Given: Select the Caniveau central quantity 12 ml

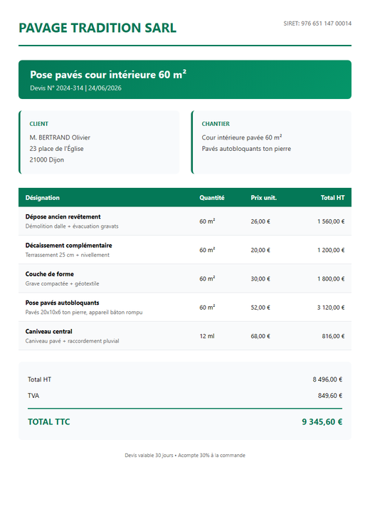Looking at the screenshot, I should [x=207, y=336].
